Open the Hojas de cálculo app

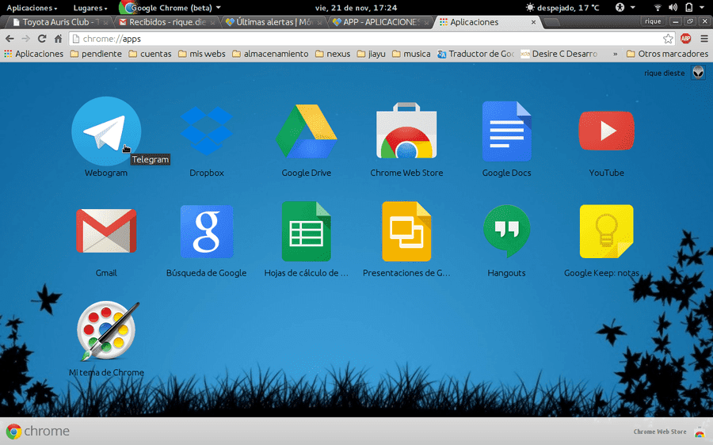click(306, 231)
